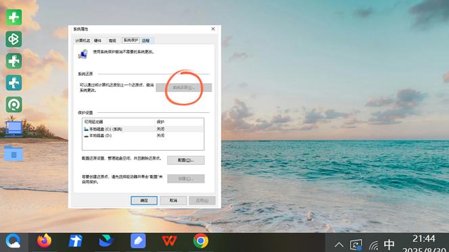This screenshot has width=449, height=252.
Task: Click the 应用(A) button
Action: coord(202,201)
